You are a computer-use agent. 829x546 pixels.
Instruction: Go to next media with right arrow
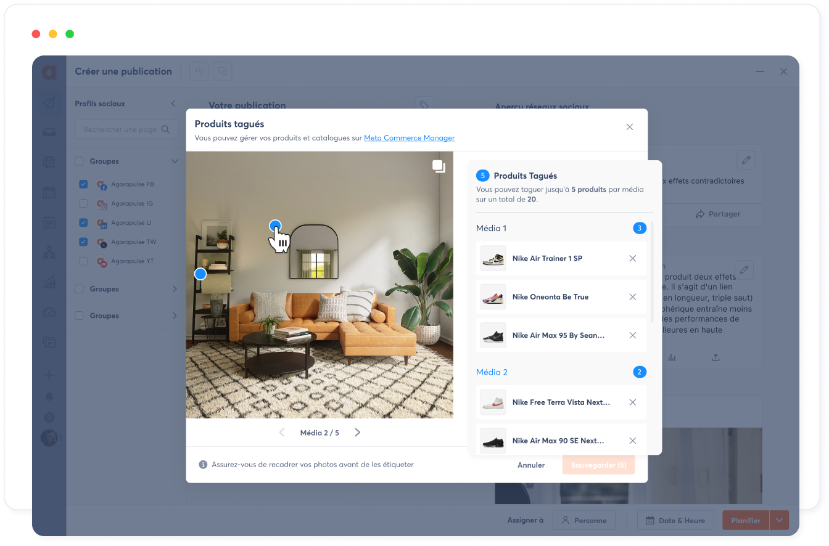[357, 433]
